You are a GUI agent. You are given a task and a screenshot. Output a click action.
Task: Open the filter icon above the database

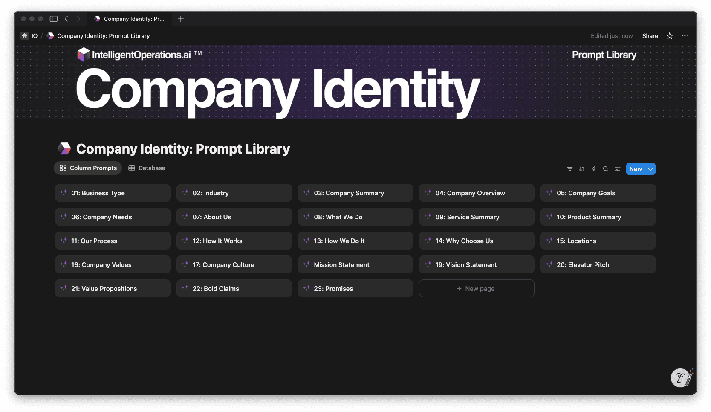570,168
